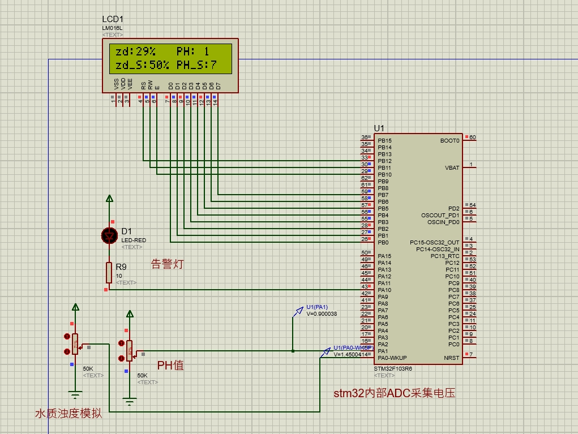Image resolution: width=578 pixels, height=434 pixels.
Task: Select the 71% potentiometer body
Action: (x=75, y=344)
